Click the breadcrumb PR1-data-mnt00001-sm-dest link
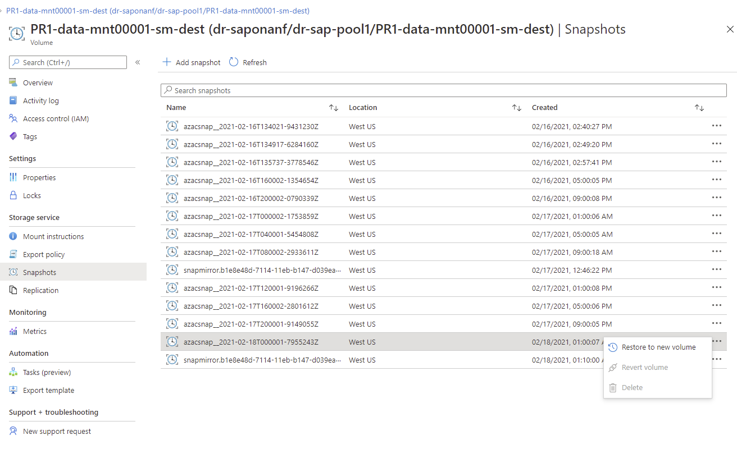 point(158,11)
